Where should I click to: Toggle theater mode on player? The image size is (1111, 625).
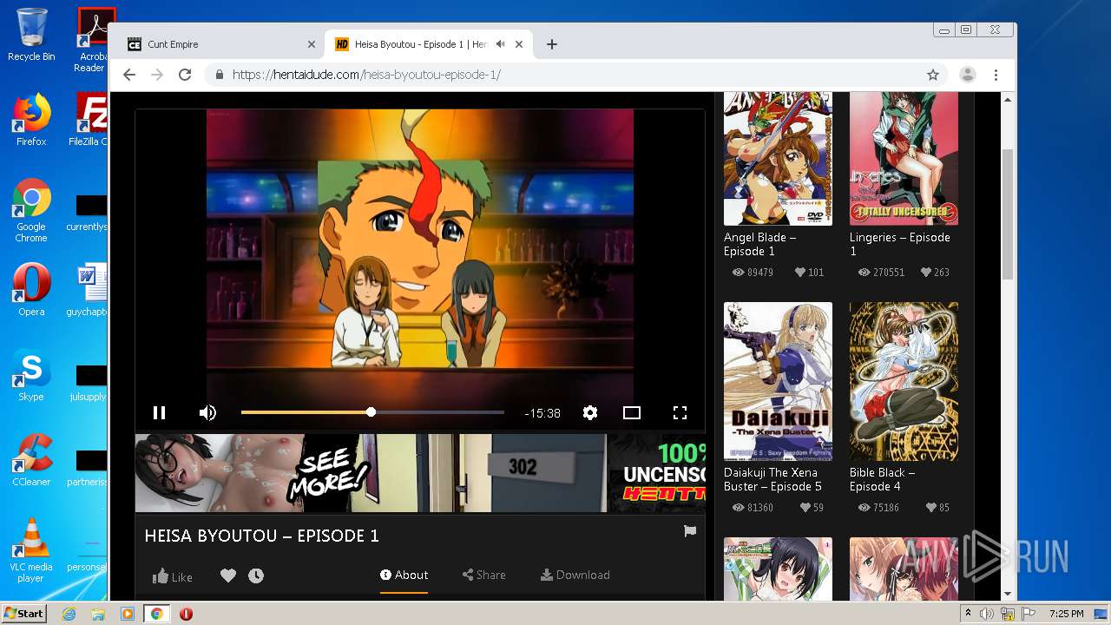pos(632,413)
